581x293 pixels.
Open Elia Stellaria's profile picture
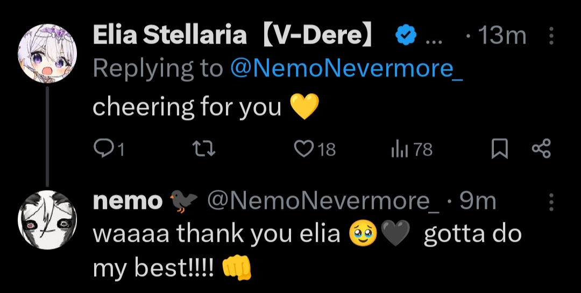point(47,53)
